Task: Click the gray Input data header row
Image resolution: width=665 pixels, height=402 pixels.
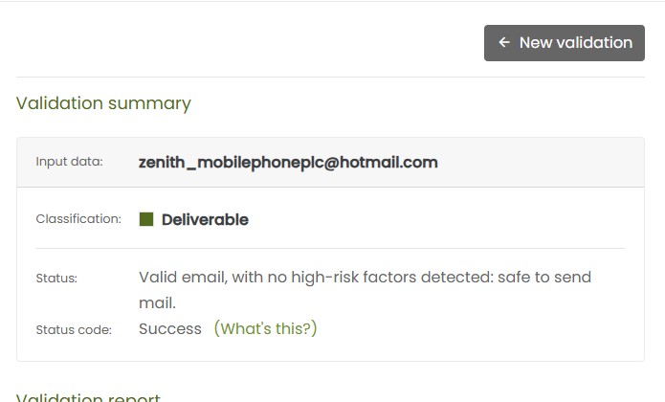Action: (x=536, y=162)
